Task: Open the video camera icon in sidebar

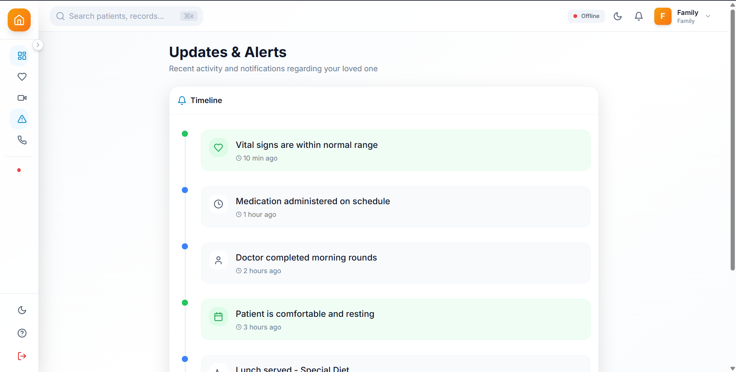Action: [22, 98]
